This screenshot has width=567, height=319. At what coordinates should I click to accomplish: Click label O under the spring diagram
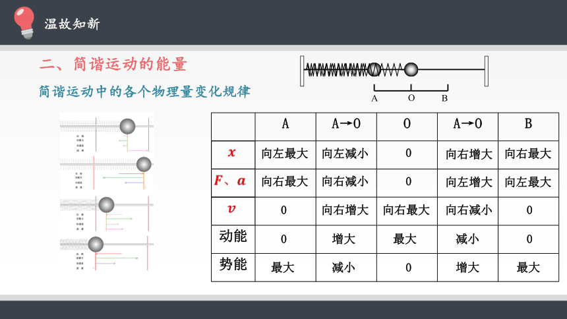tap(411, 98)
